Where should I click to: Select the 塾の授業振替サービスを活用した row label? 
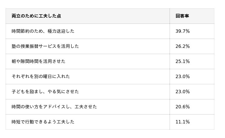[x=45, y=46]
